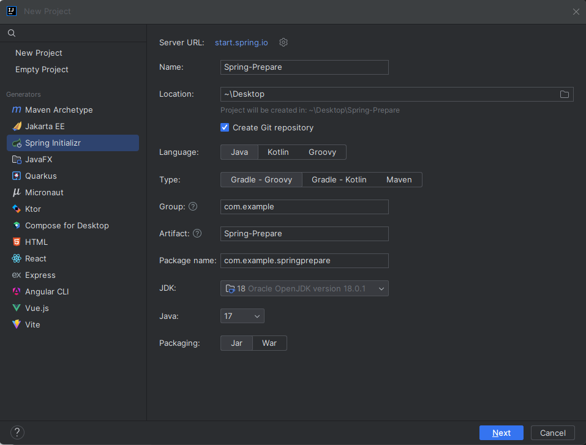Click the project Name input field

point(304,67)
